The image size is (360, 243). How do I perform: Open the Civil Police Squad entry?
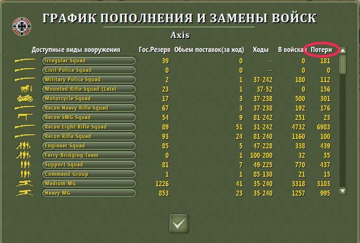tap(89, 70)
